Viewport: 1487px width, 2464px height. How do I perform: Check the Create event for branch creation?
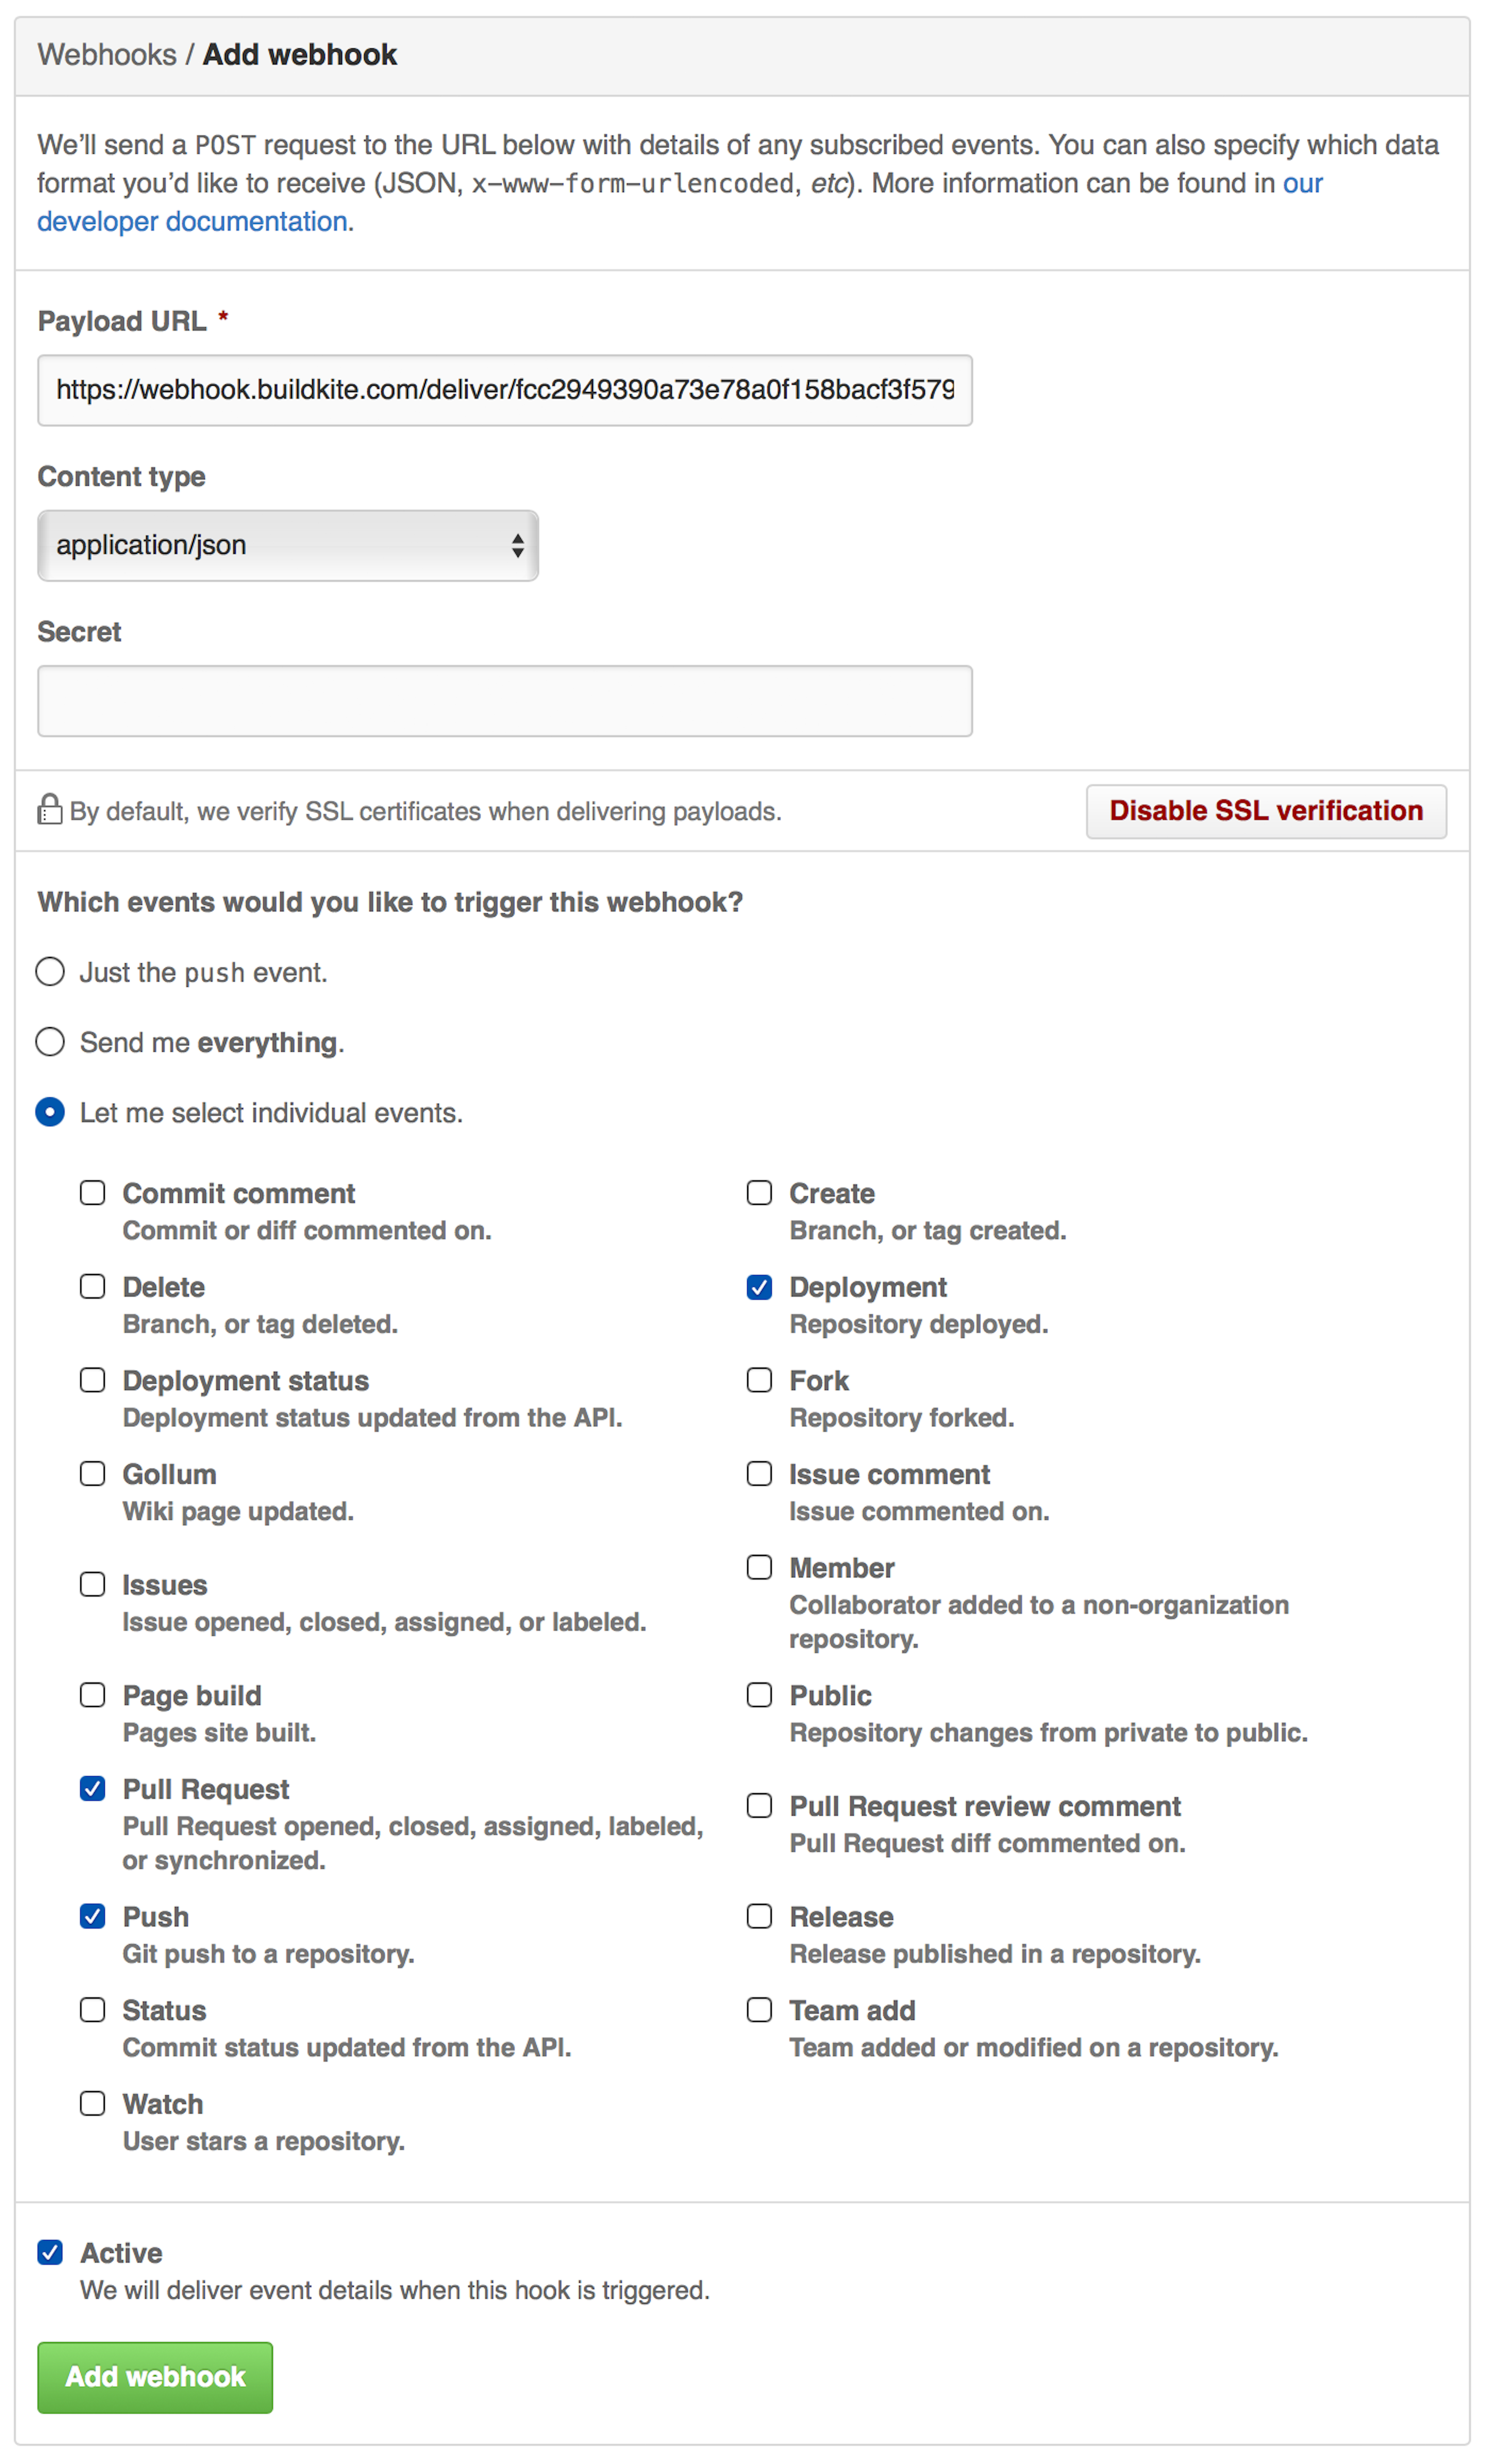point(759,1192)
